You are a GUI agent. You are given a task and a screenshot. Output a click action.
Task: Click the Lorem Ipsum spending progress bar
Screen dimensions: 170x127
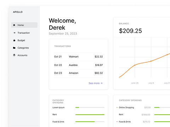[90, 108]
